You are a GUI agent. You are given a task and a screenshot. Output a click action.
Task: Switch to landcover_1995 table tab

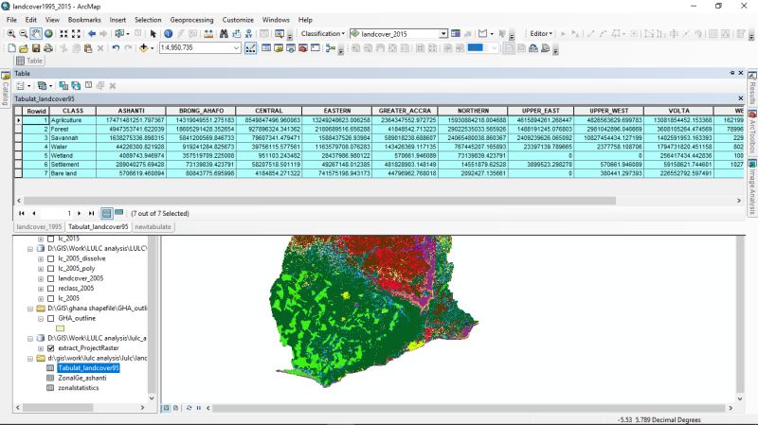pyautogui.click(x=39, y=226)
